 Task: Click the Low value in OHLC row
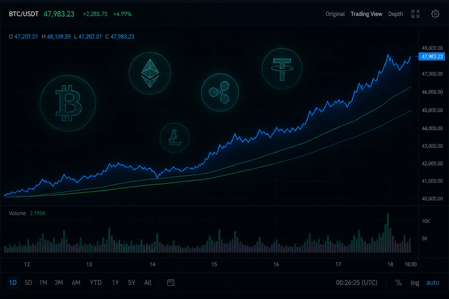(x=90, y=36)
